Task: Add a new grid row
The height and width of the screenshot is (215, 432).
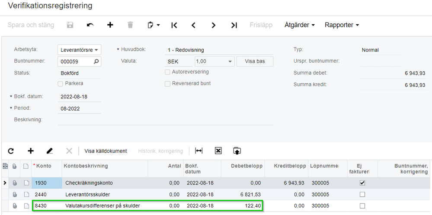Action: [31, 151]
